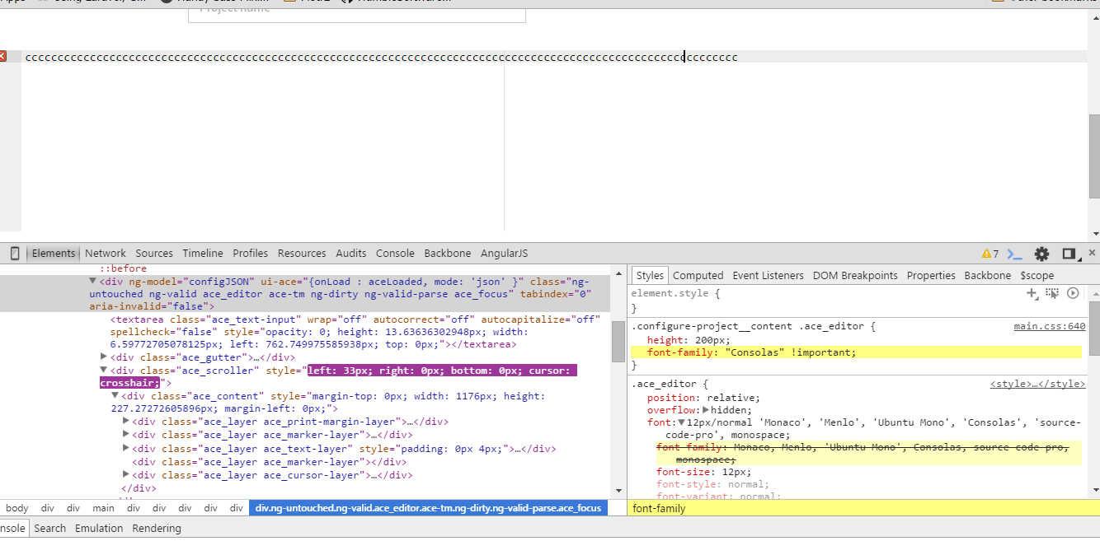Expand the overflow property triangle
Image resolution: width=1100 pixels, height=541 pixels.
pyautogui.click(x=706, y=409)
